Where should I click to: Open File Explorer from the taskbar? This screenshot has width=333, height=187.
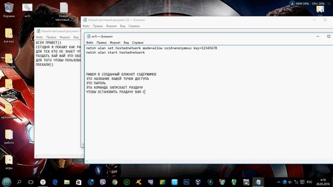[x=67, y=182]
